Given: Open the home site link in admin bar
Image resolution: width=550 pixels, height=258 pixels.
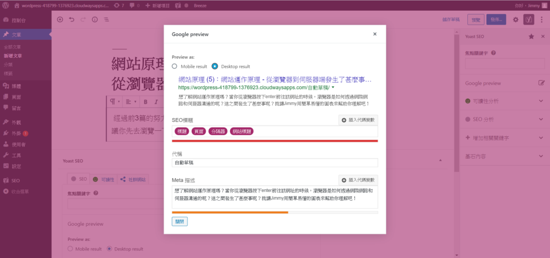Looking at the screenshot, I should click(62, 5).
